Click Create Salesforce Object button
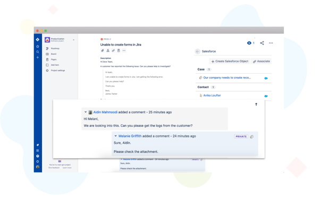Image resolution: width=319 pixels, height=199 pixels. coord(230,62)
